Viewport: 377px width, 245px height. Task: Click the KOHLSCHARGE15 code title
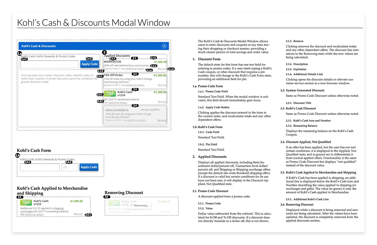[117, 110]
